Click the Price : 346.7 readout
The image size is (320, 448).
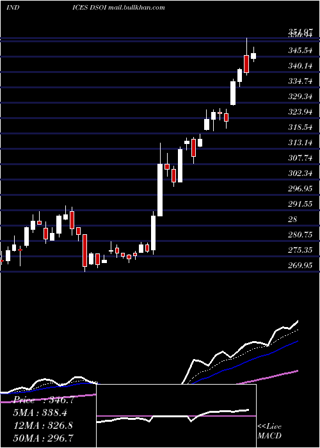(44, 400)
